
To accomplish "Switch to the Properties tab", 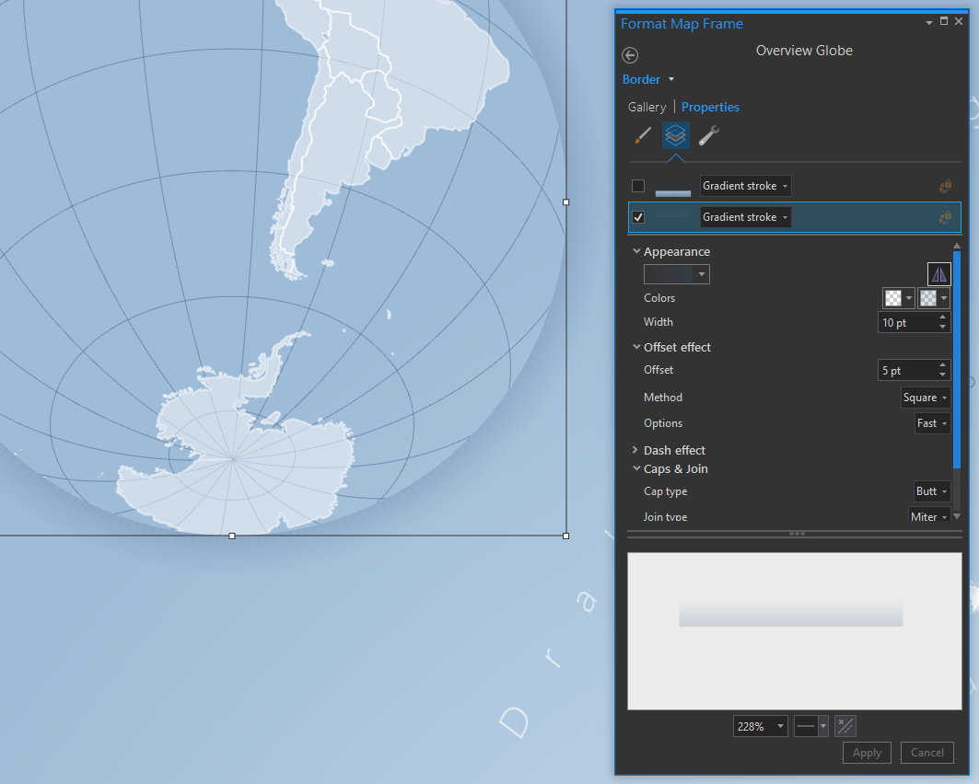I will click(710, 108).
